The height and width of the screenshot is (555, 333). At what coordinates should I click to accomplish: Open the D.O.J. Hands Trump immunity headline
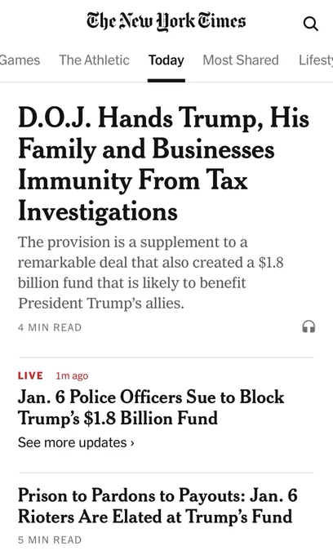click(163, 164)
